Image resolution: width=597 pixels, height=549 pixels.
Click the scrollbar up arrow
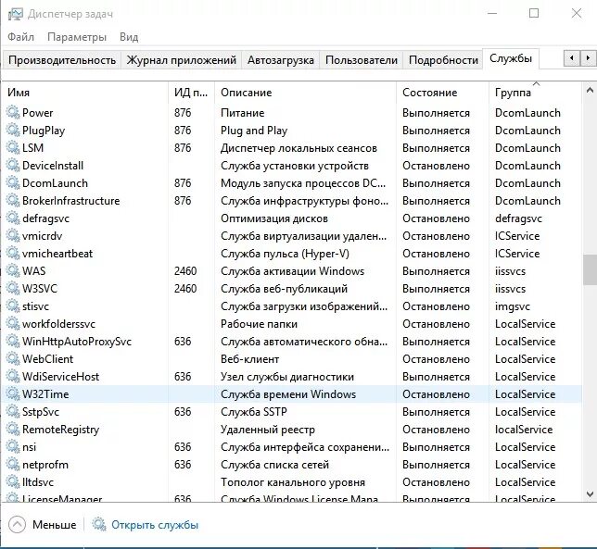tap(590, 91)
